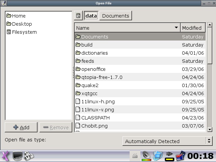216x162 pixels.
Task: Click the speaker volume tray icon
Action: click(146, 156)
